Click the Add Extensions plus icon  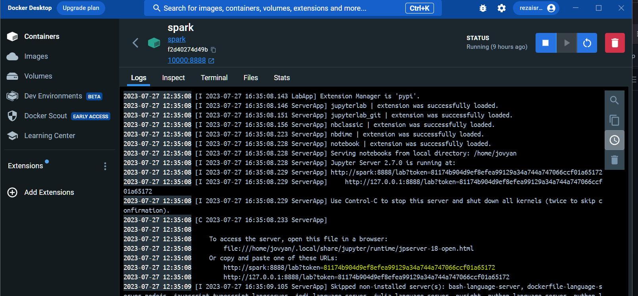12,192
